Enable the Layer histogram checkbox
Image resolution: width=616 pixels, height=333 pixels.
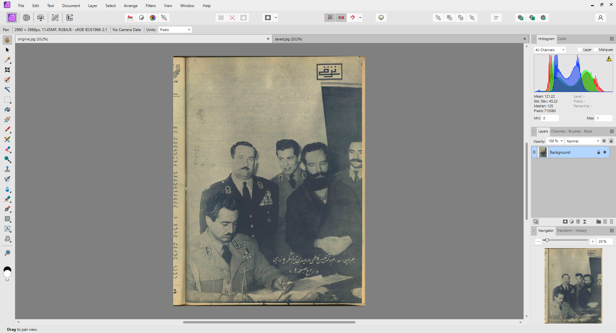click(x=580, y=50)
